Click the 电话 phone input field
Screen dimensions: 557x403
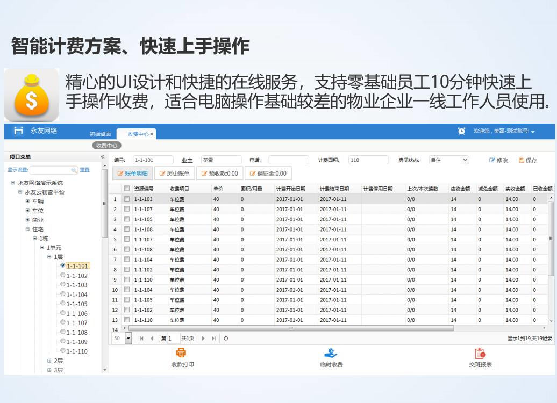(289, 160)
